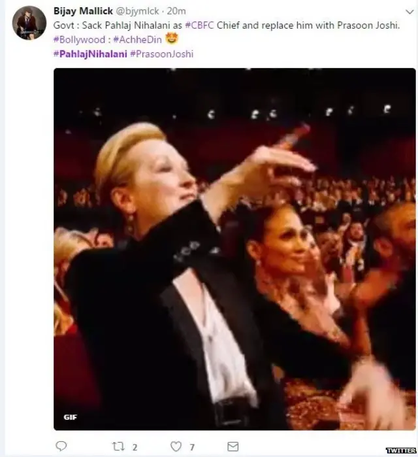This screenshot has height=457, width=418.
Task: Click the TWITTER source label
Action: pos(400,450)
